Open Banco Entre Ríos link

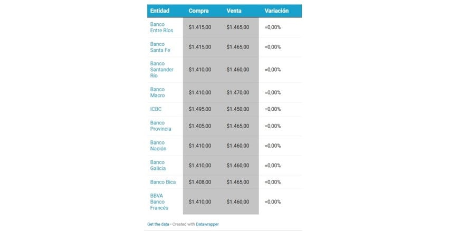[161, 27]
